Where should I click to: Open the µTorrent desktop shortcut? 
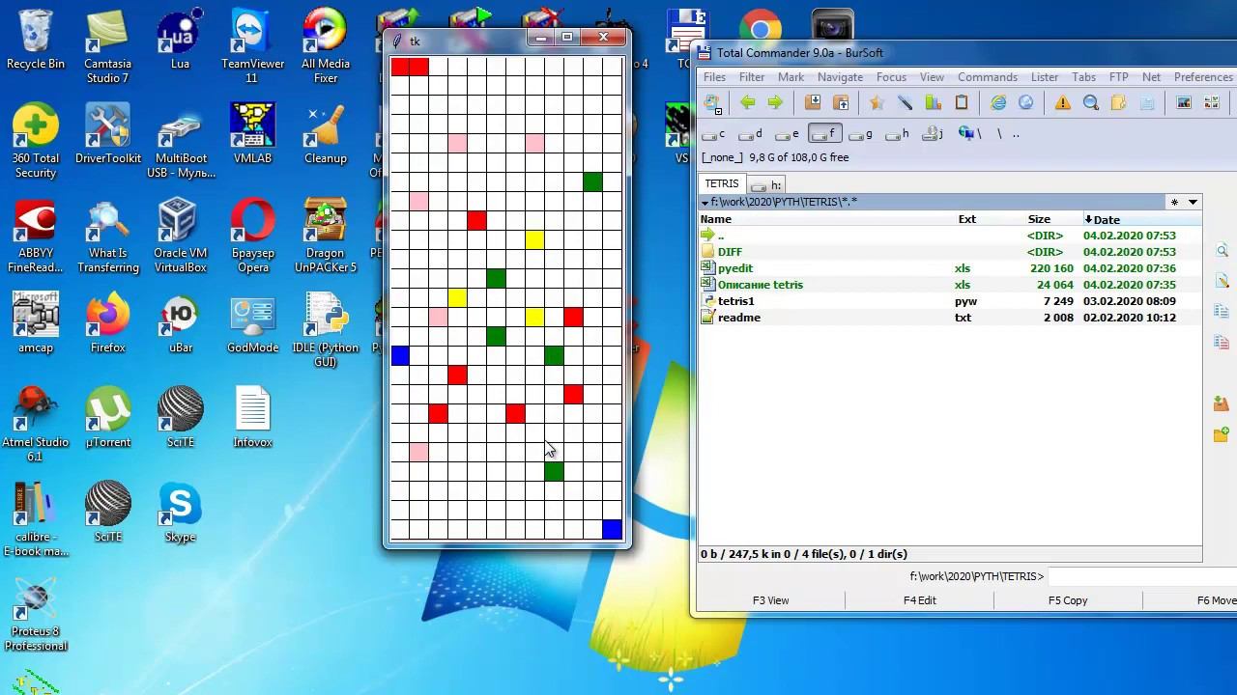pyautogui.click(x=108, y=419)
